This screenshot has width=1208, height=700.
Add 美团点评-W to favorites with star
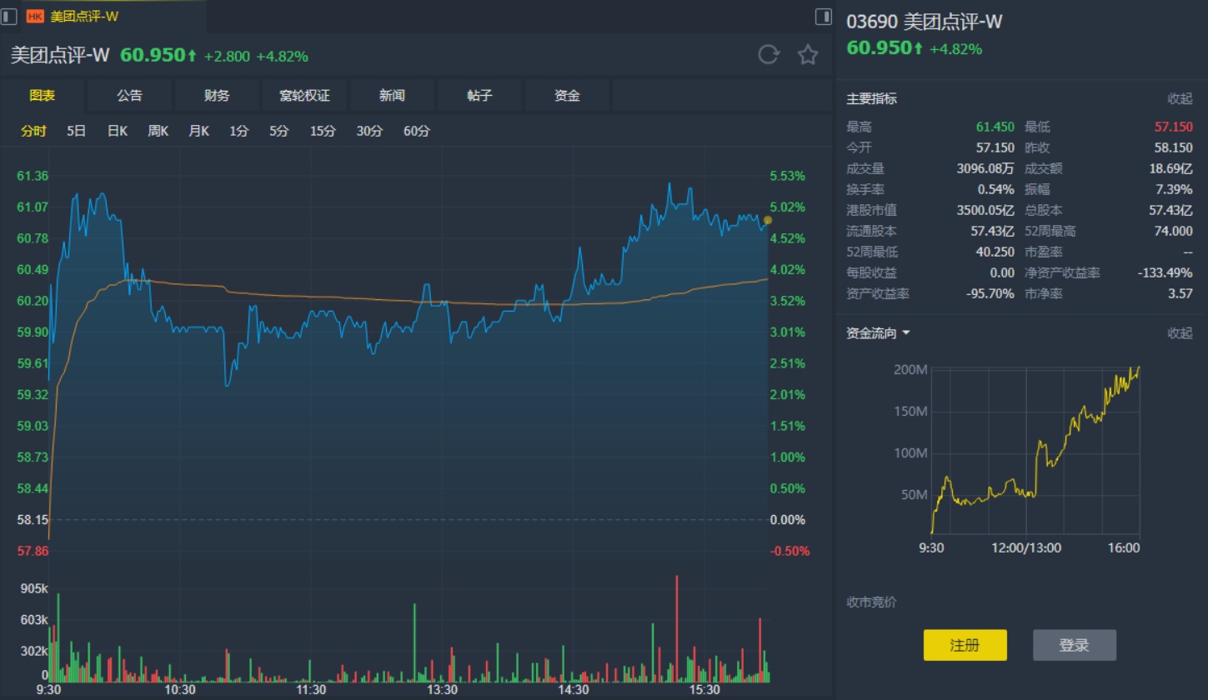807,55
